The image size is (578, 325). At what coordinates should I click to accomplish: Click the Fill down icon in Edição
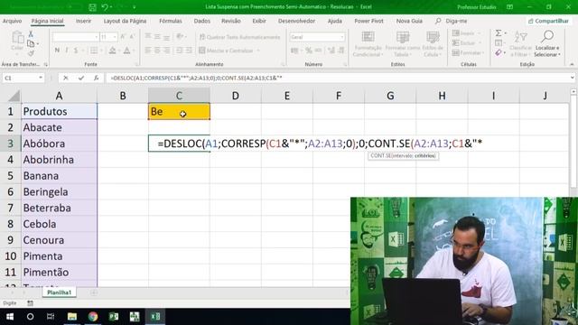click(x=499, y=43)
